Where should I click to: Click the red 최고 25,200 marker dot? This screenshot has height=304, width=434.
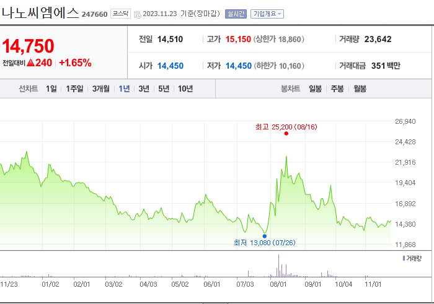(x=286, y=134)
